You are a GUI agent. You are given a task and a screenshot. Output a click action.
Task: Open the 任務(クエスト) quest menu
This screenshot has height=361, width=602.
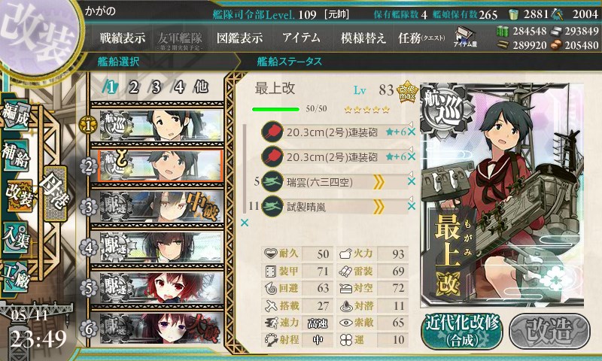tap(421, 38)
